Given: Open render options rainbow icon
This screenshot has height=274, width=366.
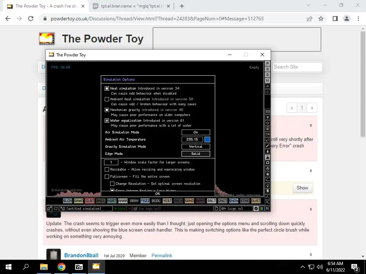Looking at the screenshot, I should [x=262, y=208].
